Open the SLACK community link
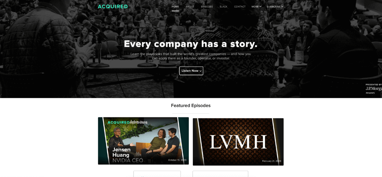This screenshot has height=177, width=382. tap(223, 7)
